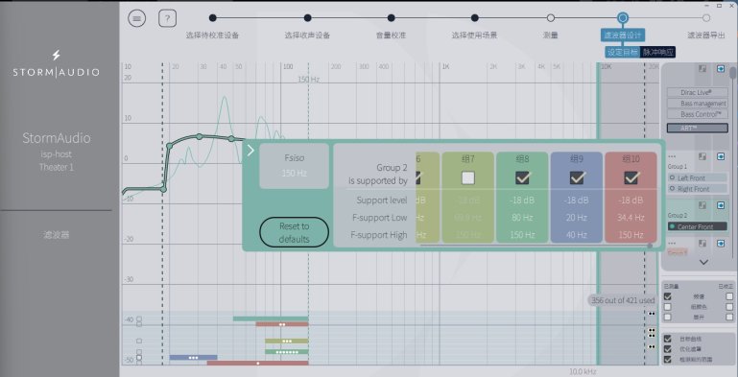Viewport: 738px width, 377px height.
Task: Collapse the support settings panel with the arrow
Action: (x=250, y=151)
